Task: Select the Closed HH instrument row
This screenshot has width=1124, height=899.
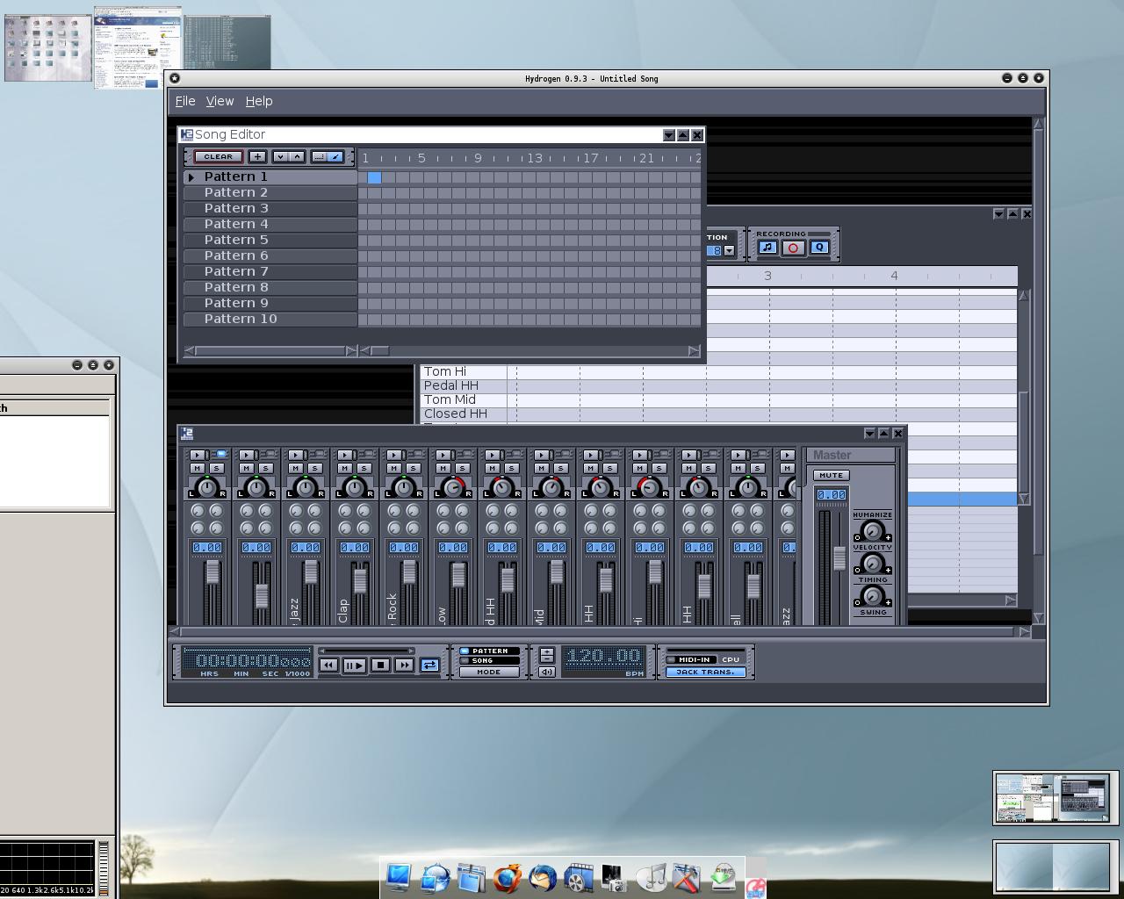Action: point(464,414)
